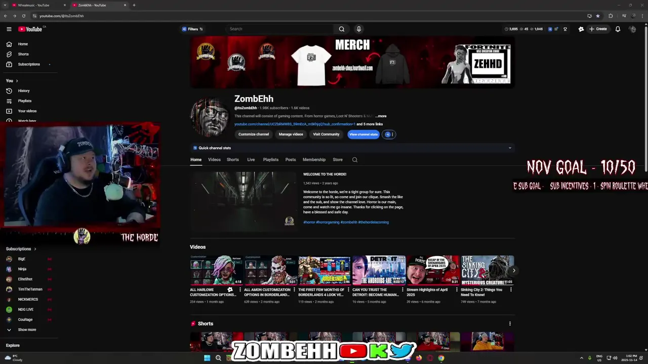Click the Create button
Screen dimensions: 648x364
pyautogui.click(x=598, y=29)
